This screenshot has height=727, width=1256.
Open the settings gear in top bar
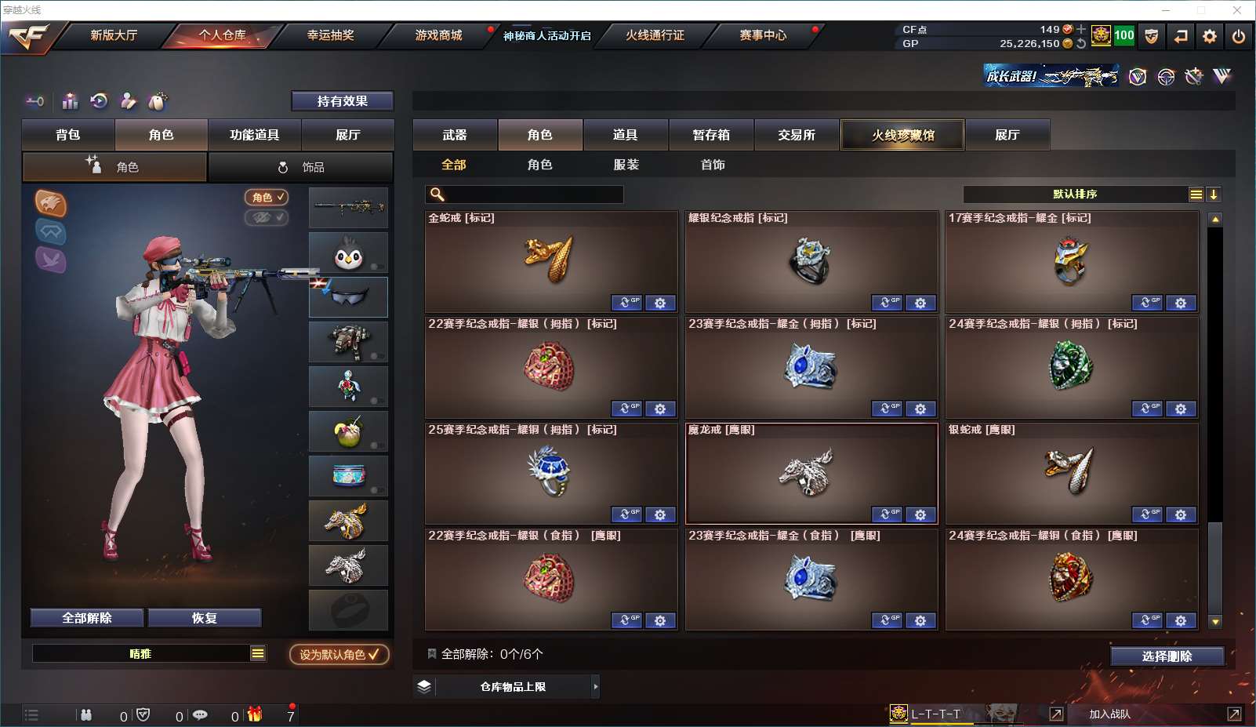coord(1210,36)
